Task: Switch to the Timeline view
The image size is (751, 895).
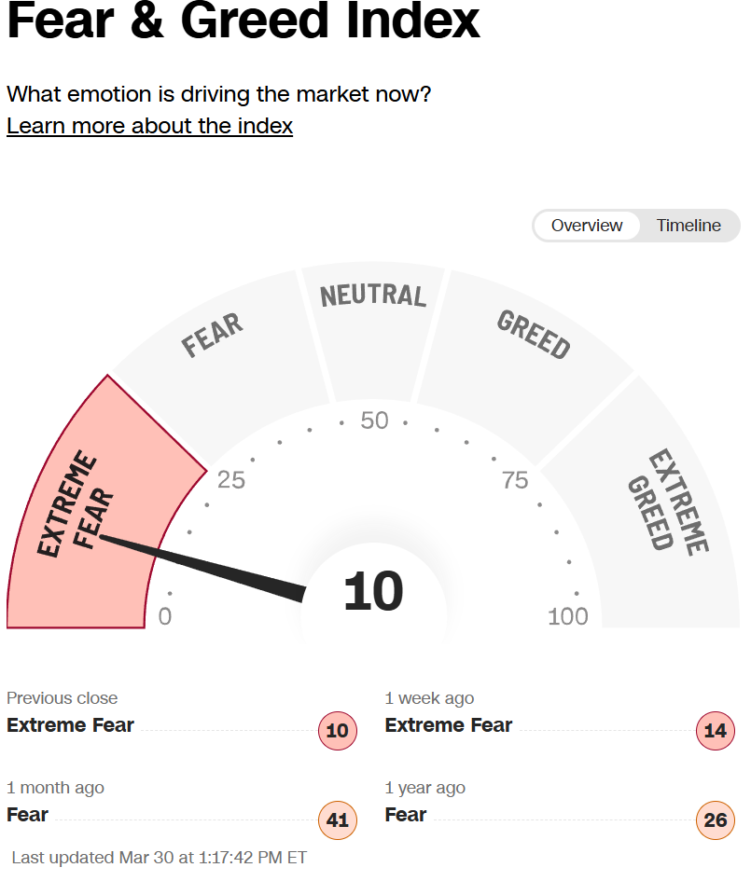Action: coord(688,226)
